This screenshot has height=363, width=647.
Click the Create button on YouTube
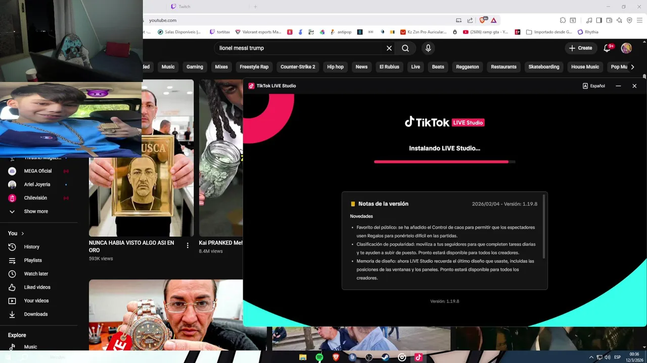(580, 48)
